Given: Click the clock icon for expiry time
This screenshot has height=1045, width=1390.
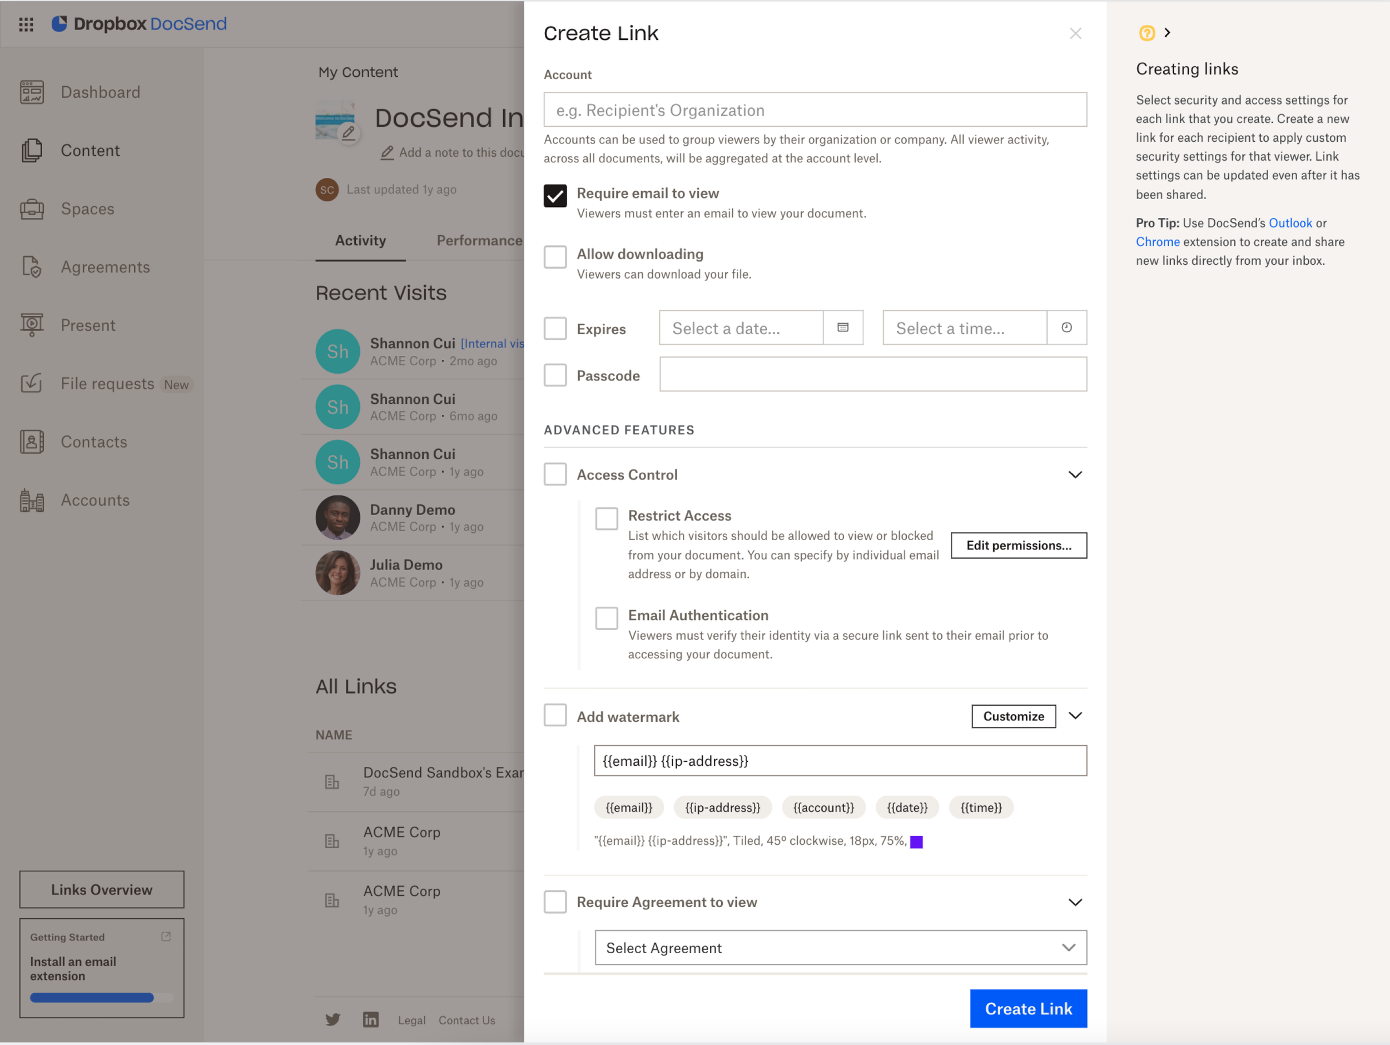Looking at the screenshot, I should (1066, 328).
